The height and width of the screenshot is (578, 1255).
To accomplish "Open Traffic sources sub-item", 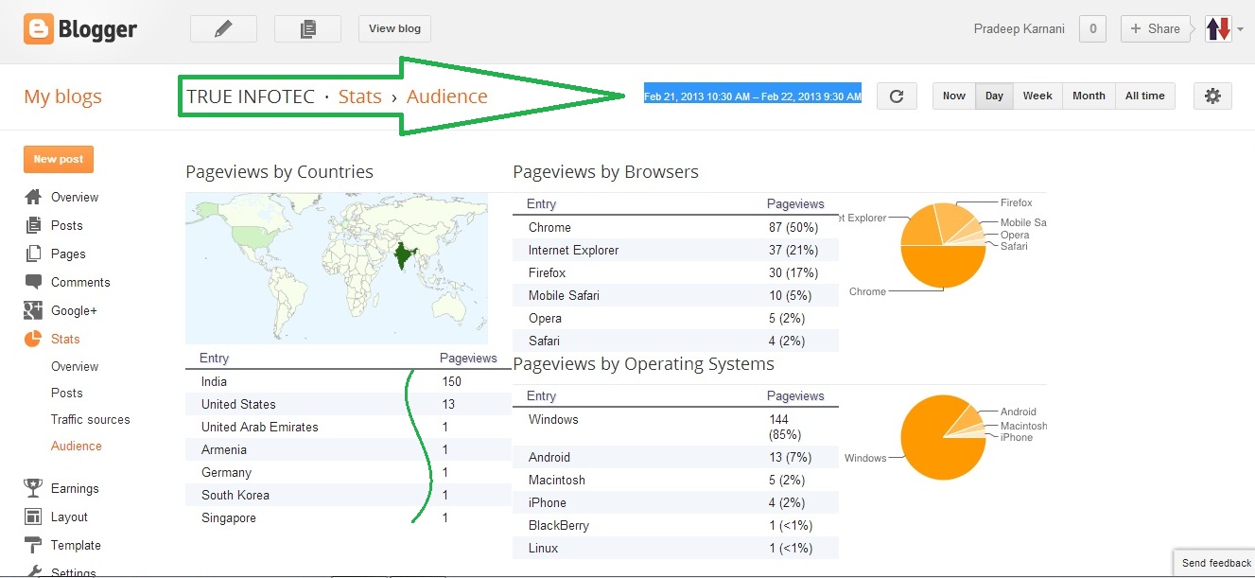I will [x=91, y=419].
